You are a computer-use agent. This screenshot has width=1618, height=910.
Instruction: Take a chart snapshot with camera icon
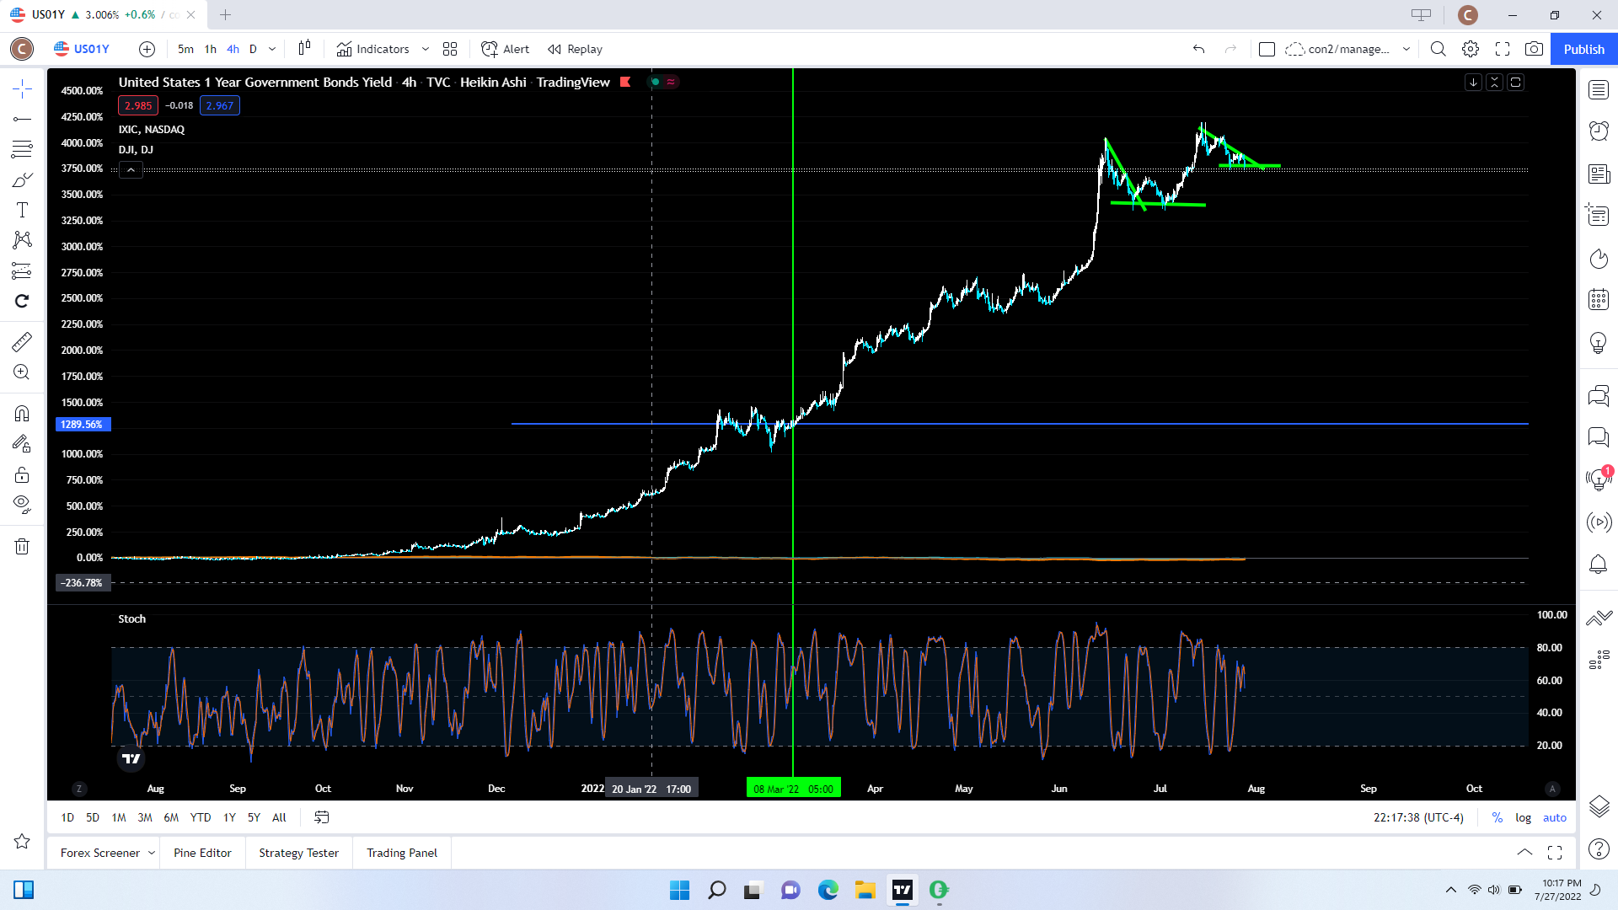coord(1534,49)
